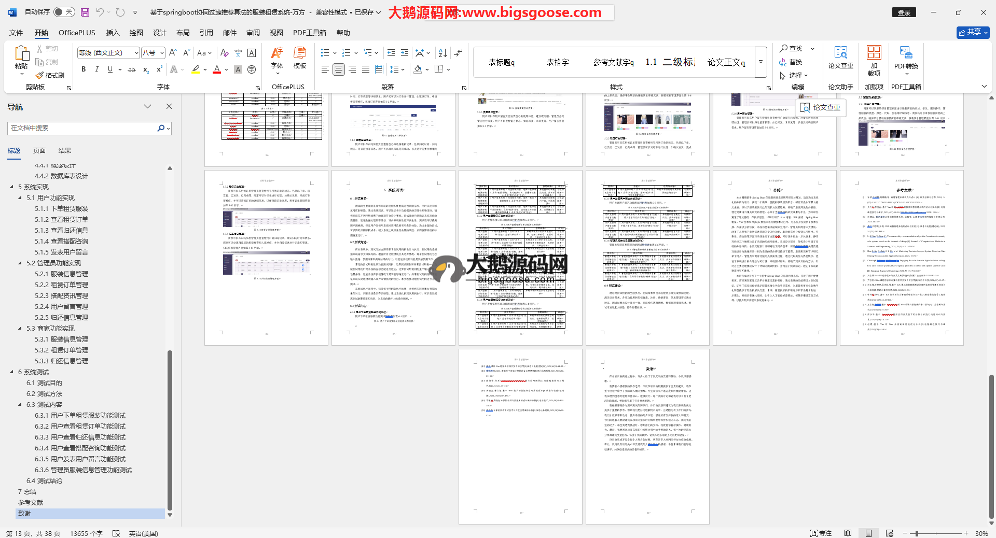Collapse the 6 系统测试 tree node
The height and width of the screenshot is (538, 996).
point(12,372)
